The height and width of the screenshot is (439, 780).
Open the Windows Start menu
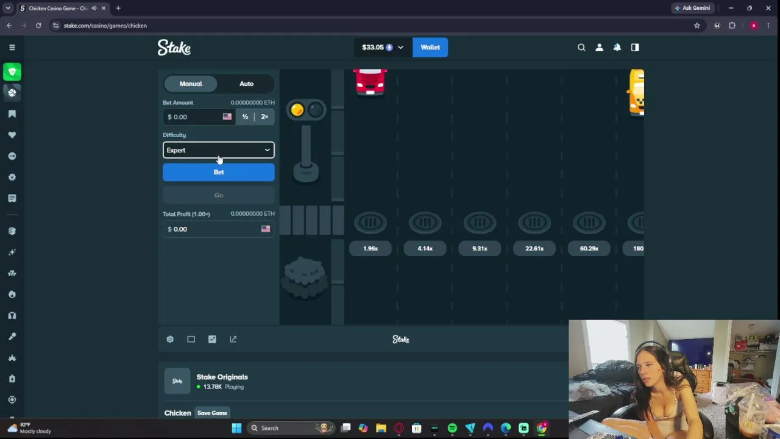236,428
